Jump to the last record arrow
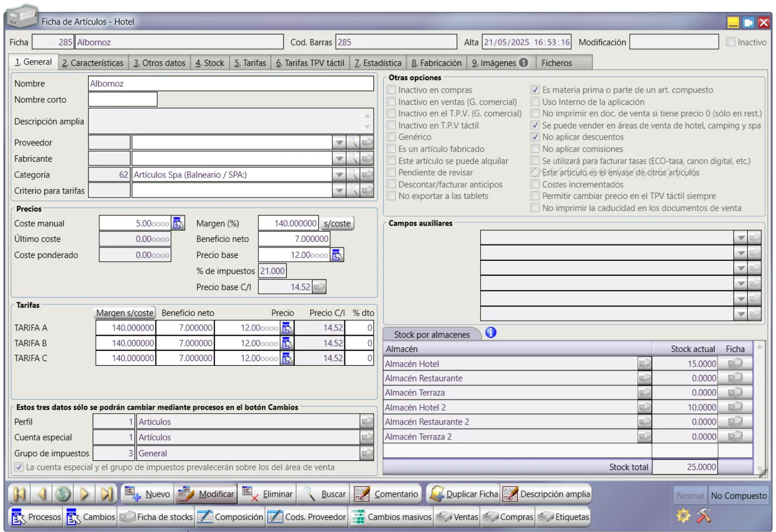This screenshot has height=532, width=776. [106, 494]
